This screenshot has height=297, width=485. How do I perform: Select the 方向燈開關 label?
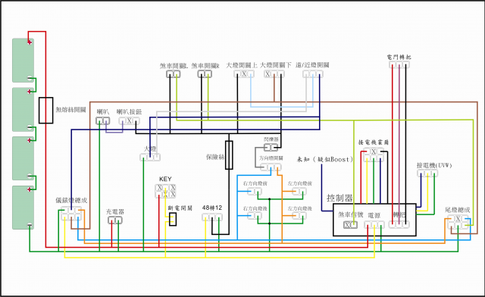(x=271, y=158)
